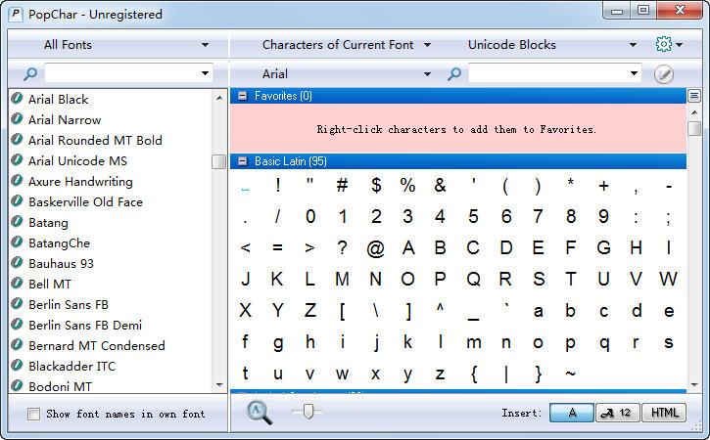710x440 pixels.
Task: Set insert mode to styled font 12
Action: pyautogui.click(x=618, y=413)
